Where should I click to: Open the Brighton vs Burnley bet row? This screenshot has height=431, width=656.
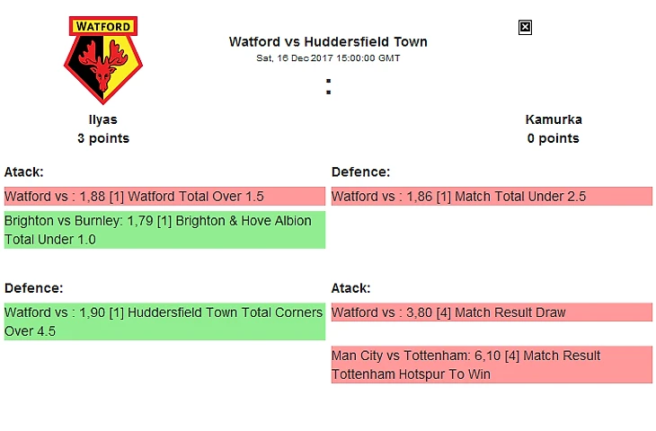click(x=164, y=230)
